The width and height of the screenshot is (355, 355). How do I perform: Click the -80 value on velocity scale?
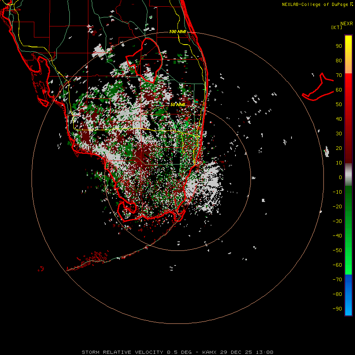(337, 294)
